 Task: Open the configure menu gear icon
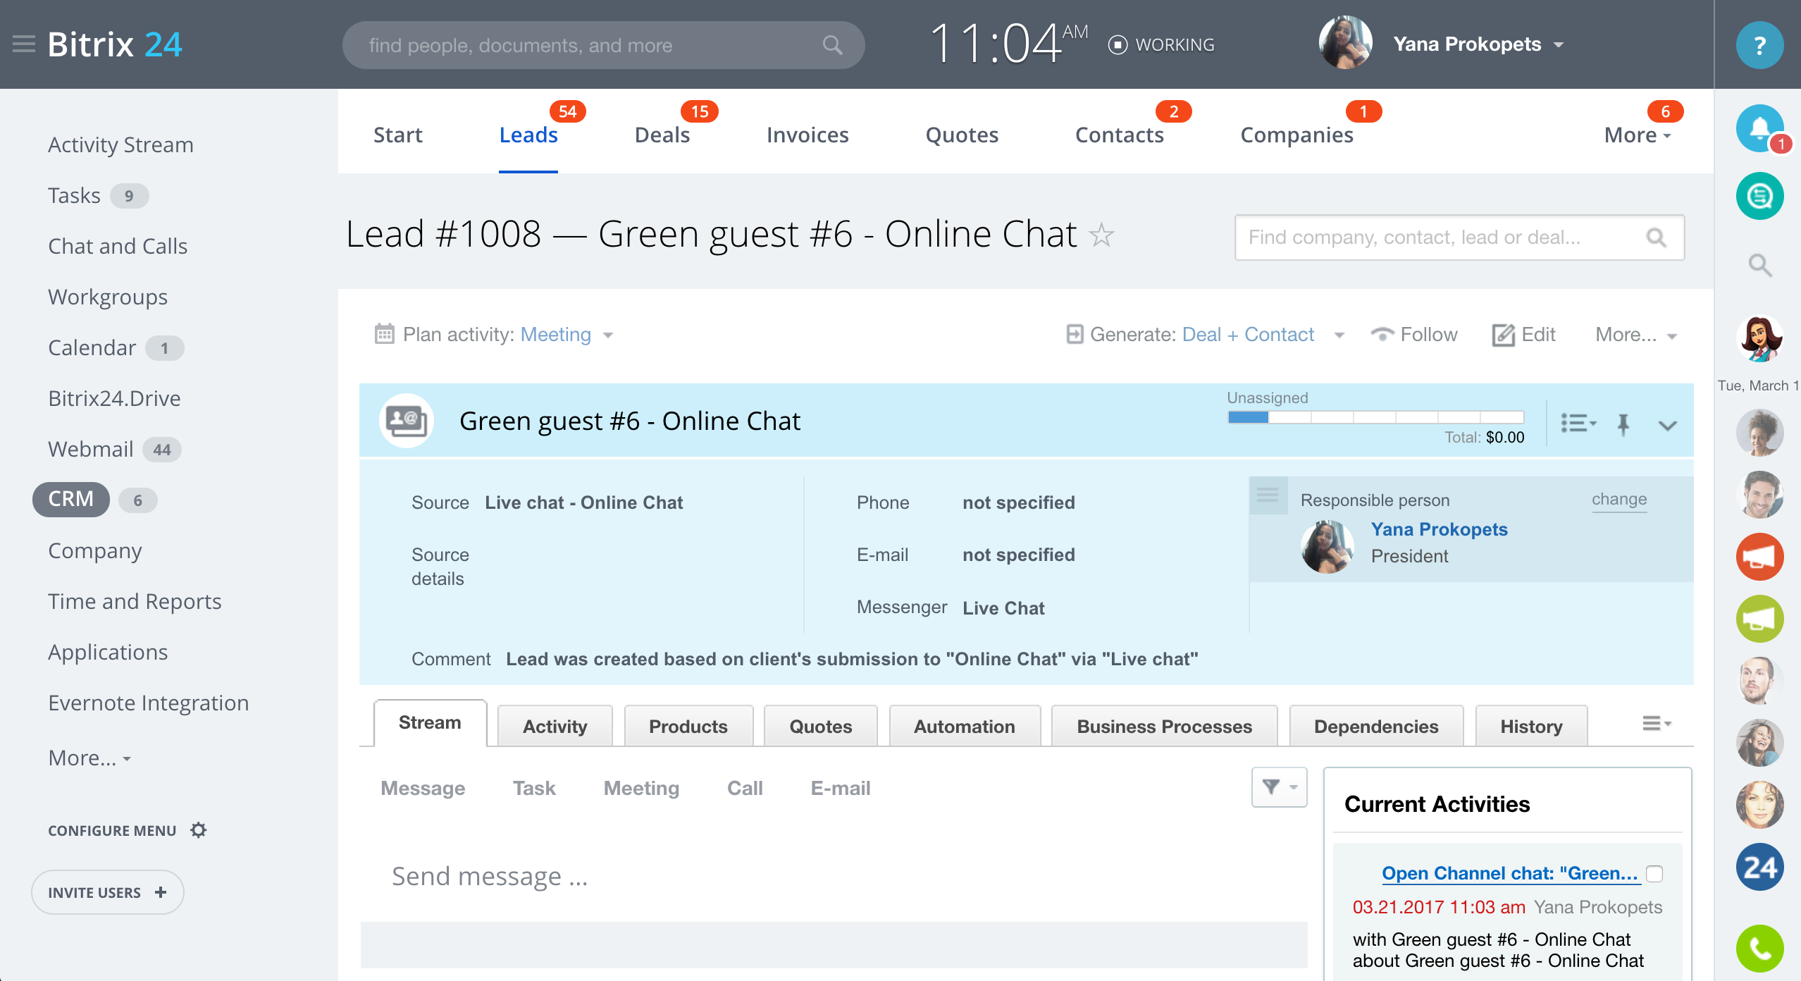coord(199,830)
